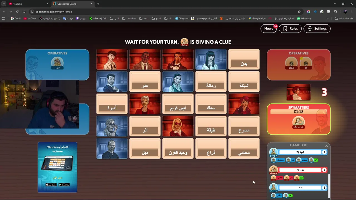Click the blue operative player avatar
The height and width of the screenshot is (200, 356).
click(x=57, y=63)
